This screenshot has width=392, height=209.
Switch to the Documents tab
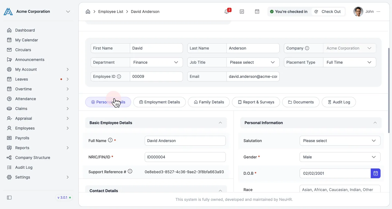tap(301, 102)
